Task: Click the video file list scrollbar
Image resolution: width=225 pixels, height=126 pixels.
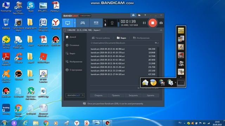Action: (x=158, y=62)
